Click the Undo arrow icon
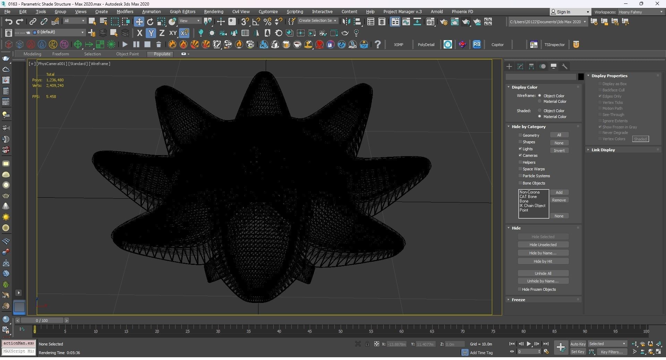This screenshot has width=666, height=360. click(9, 21)
